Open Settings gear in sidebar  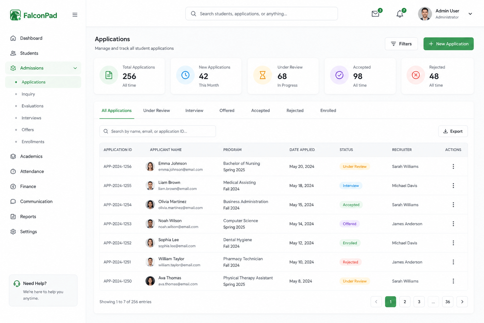pos(13,232)
